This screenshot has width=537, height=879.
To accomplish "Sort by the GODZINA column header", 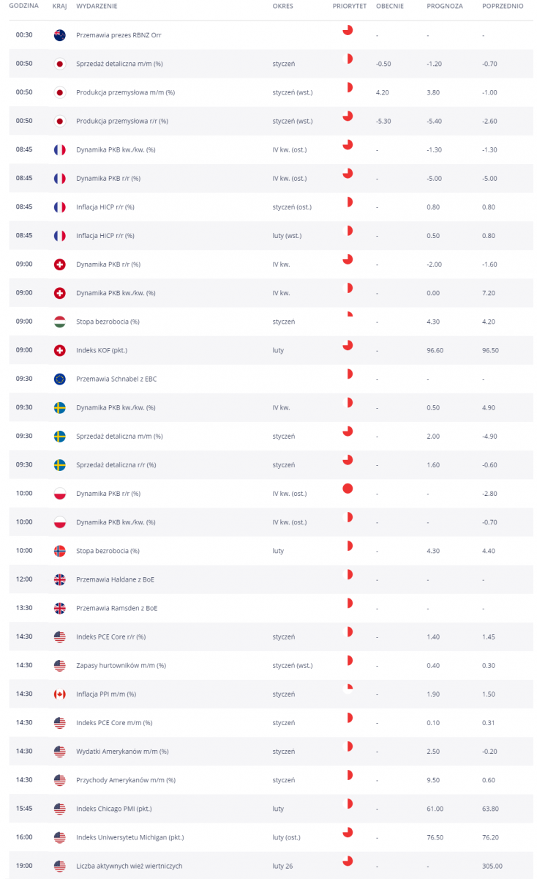I will 24,6.
